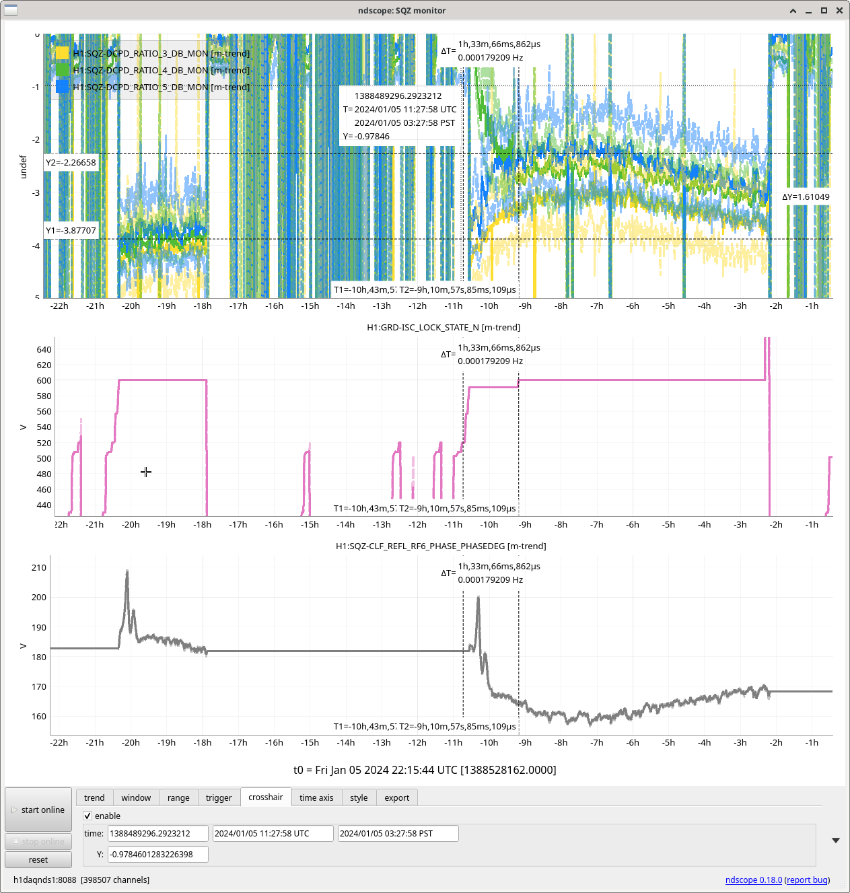
Task: Click the GPS time input field
Action: click(157, 833)
